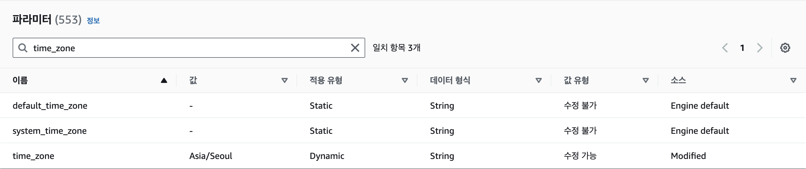Select the default_time_zone parameter row
This screenshot has height=169, width=806.
[50, 106]
